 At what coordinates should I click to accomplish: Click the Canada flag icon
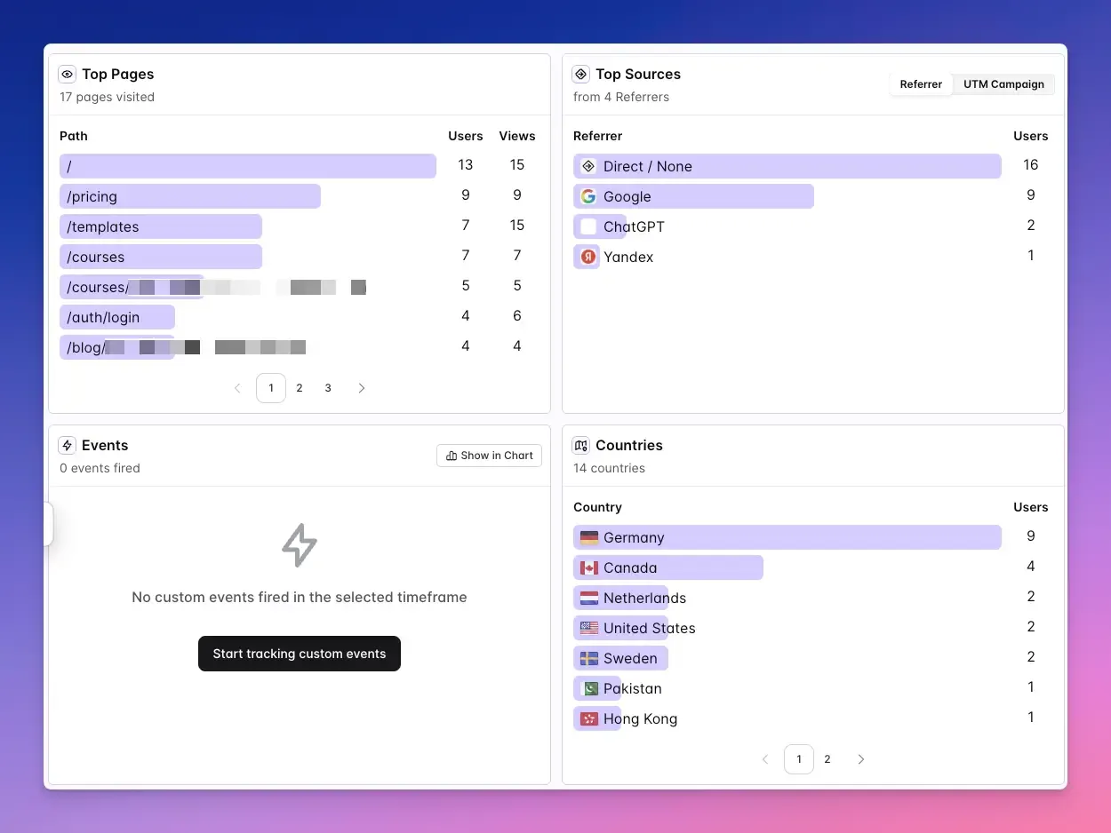[589, 568]
